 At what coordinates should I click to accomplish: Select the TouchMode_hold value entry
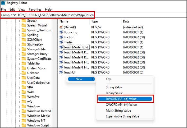76,47
